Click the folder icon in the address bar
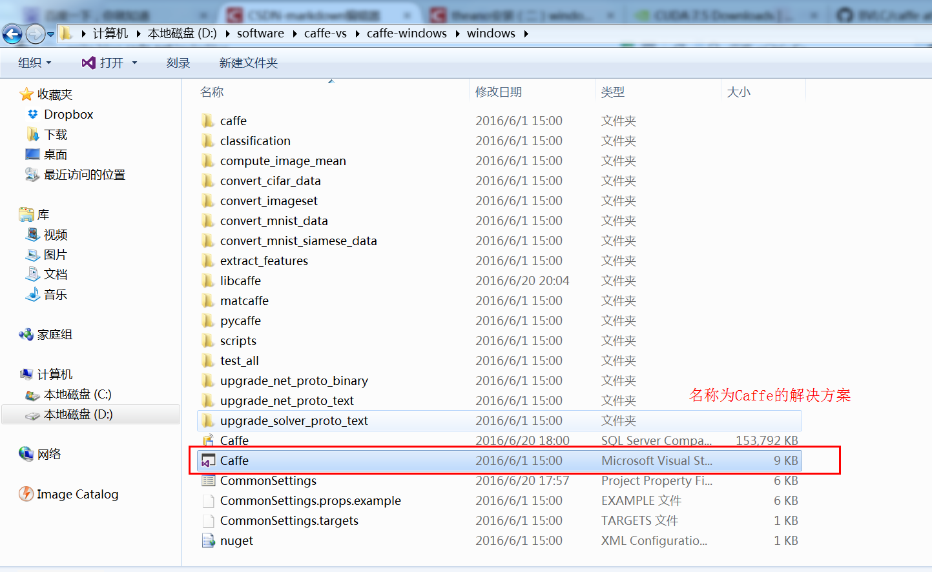The height and width of the screenshot is (572, 932). [66, 33]
